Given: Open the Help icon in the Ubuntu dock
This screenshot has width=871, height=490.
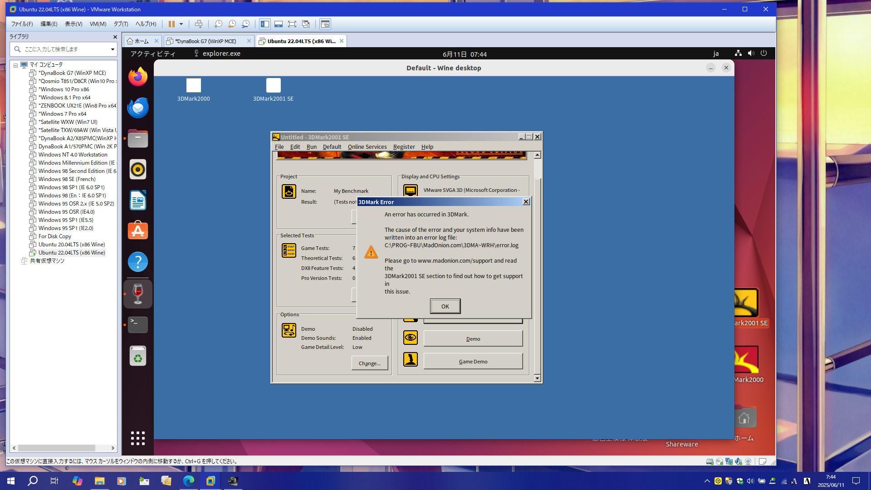Looking at the screenshot, I should (138, 262).
